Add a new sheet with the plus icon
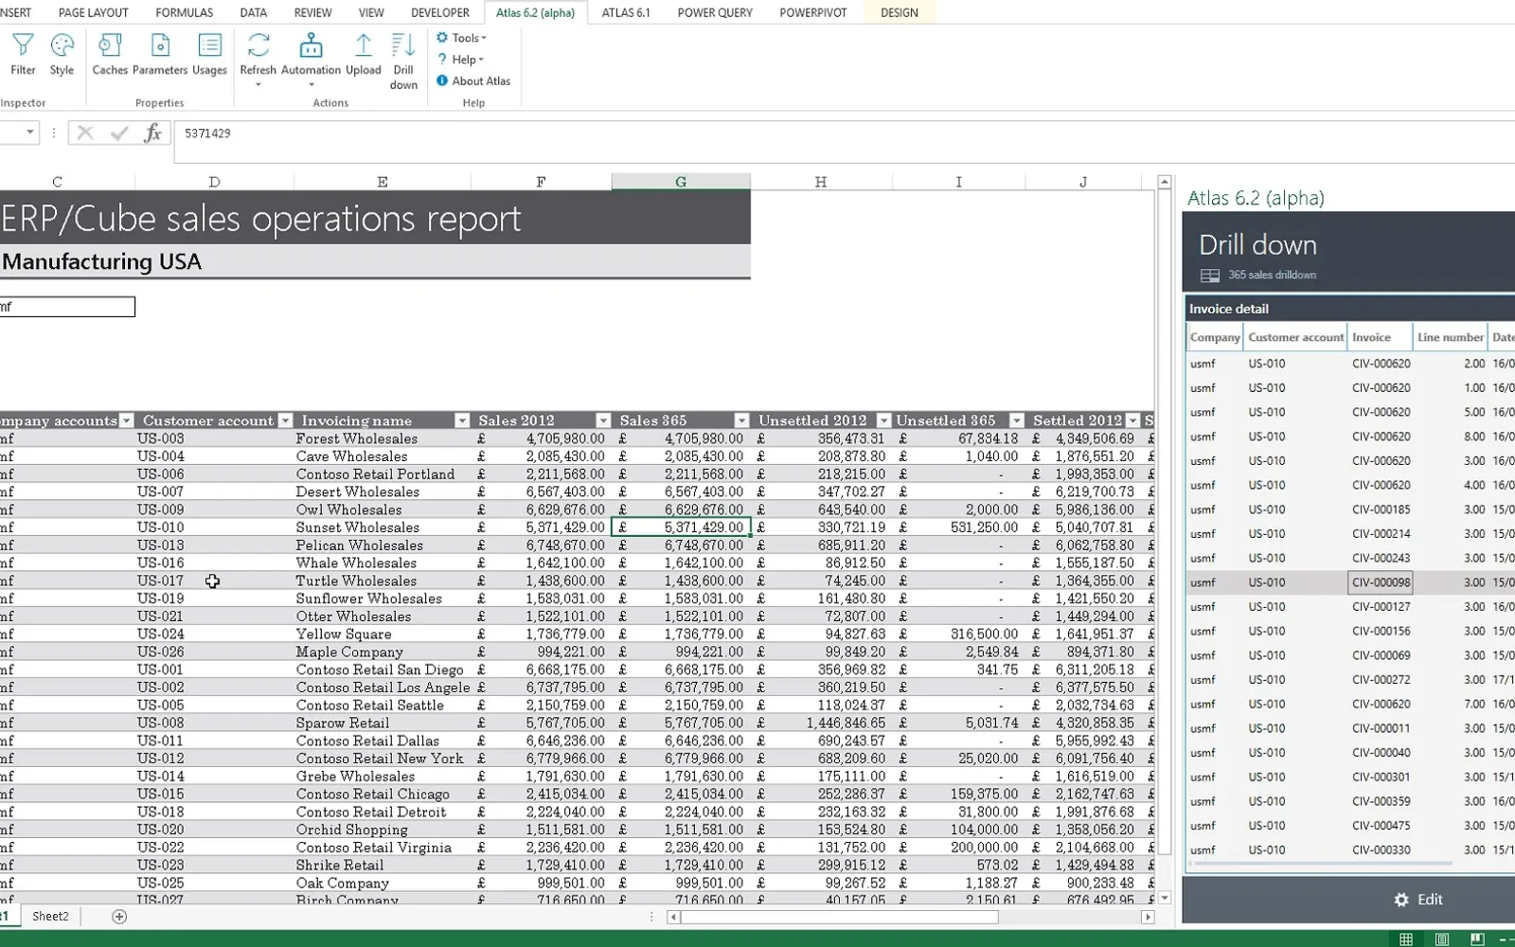This screenshot has width=1515, height=947. tap(119, 917)
